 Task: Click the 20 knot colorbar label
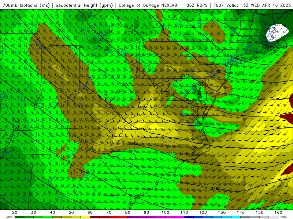point(15,212)
